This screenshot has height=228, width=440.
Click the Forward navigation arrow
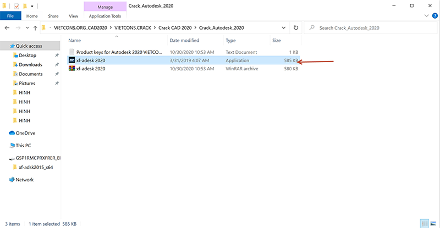pos(18,28)
